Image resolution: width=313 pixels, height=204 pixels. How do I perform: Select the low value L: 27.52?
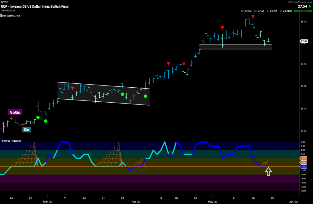coord(272,11)
